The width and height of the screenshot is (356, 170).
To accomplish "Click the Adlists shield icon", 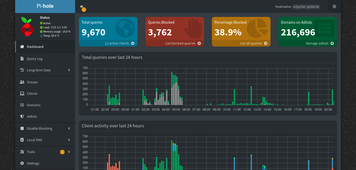I will (22, 116).
